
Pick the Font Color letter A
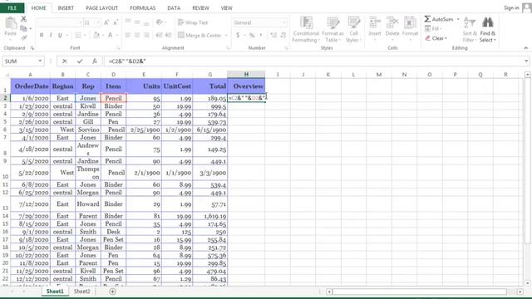click(x=111, y=35)
